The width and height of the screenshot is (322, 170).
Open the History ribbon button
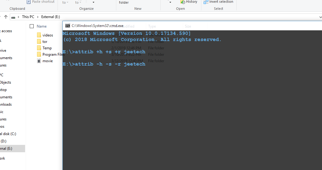tap(189, 2)
